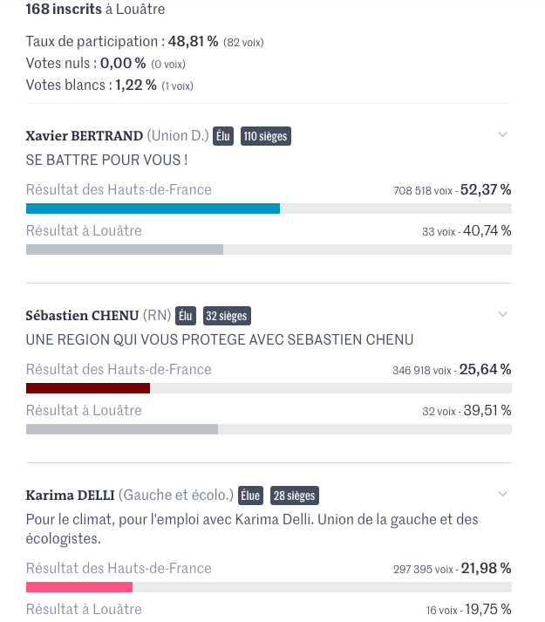Select candidate name Sébastien CHENU
The image size is (545, 622).
82,316
